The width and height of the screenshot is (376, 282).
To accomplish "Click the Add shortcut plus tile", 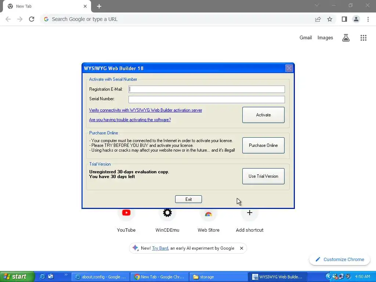I will [x=250, y=221].
